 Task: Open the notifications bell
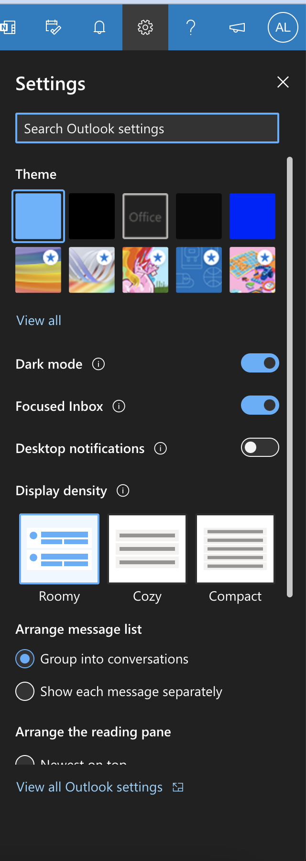coord(99,27)
